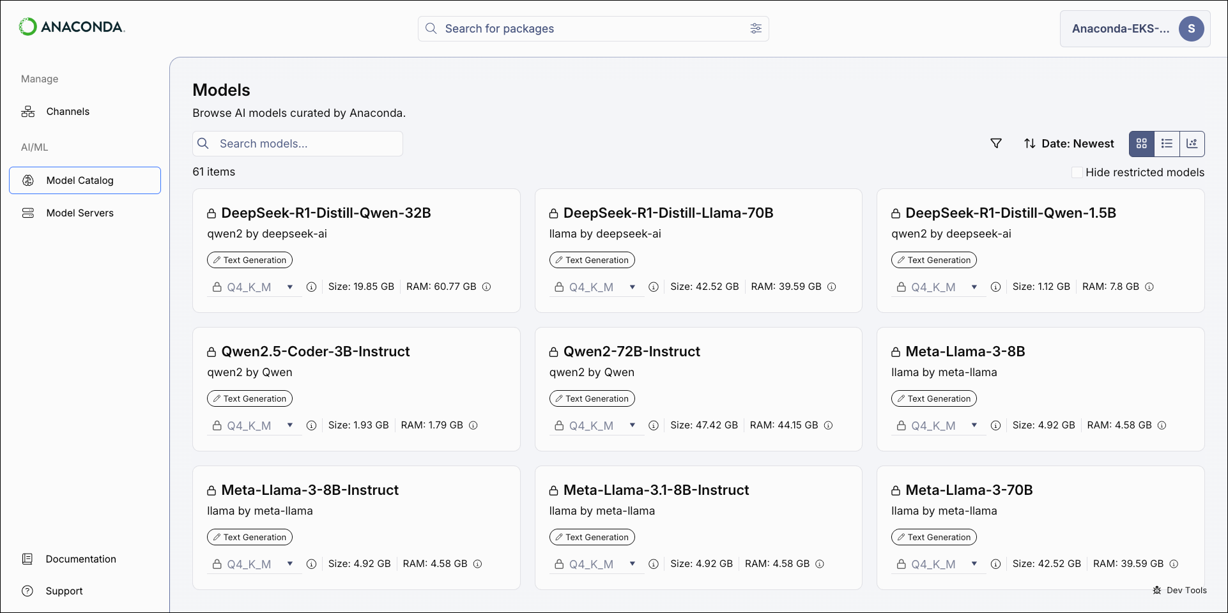Click inside the Search models field
1228x613 pixels.
tap(296, 144)
